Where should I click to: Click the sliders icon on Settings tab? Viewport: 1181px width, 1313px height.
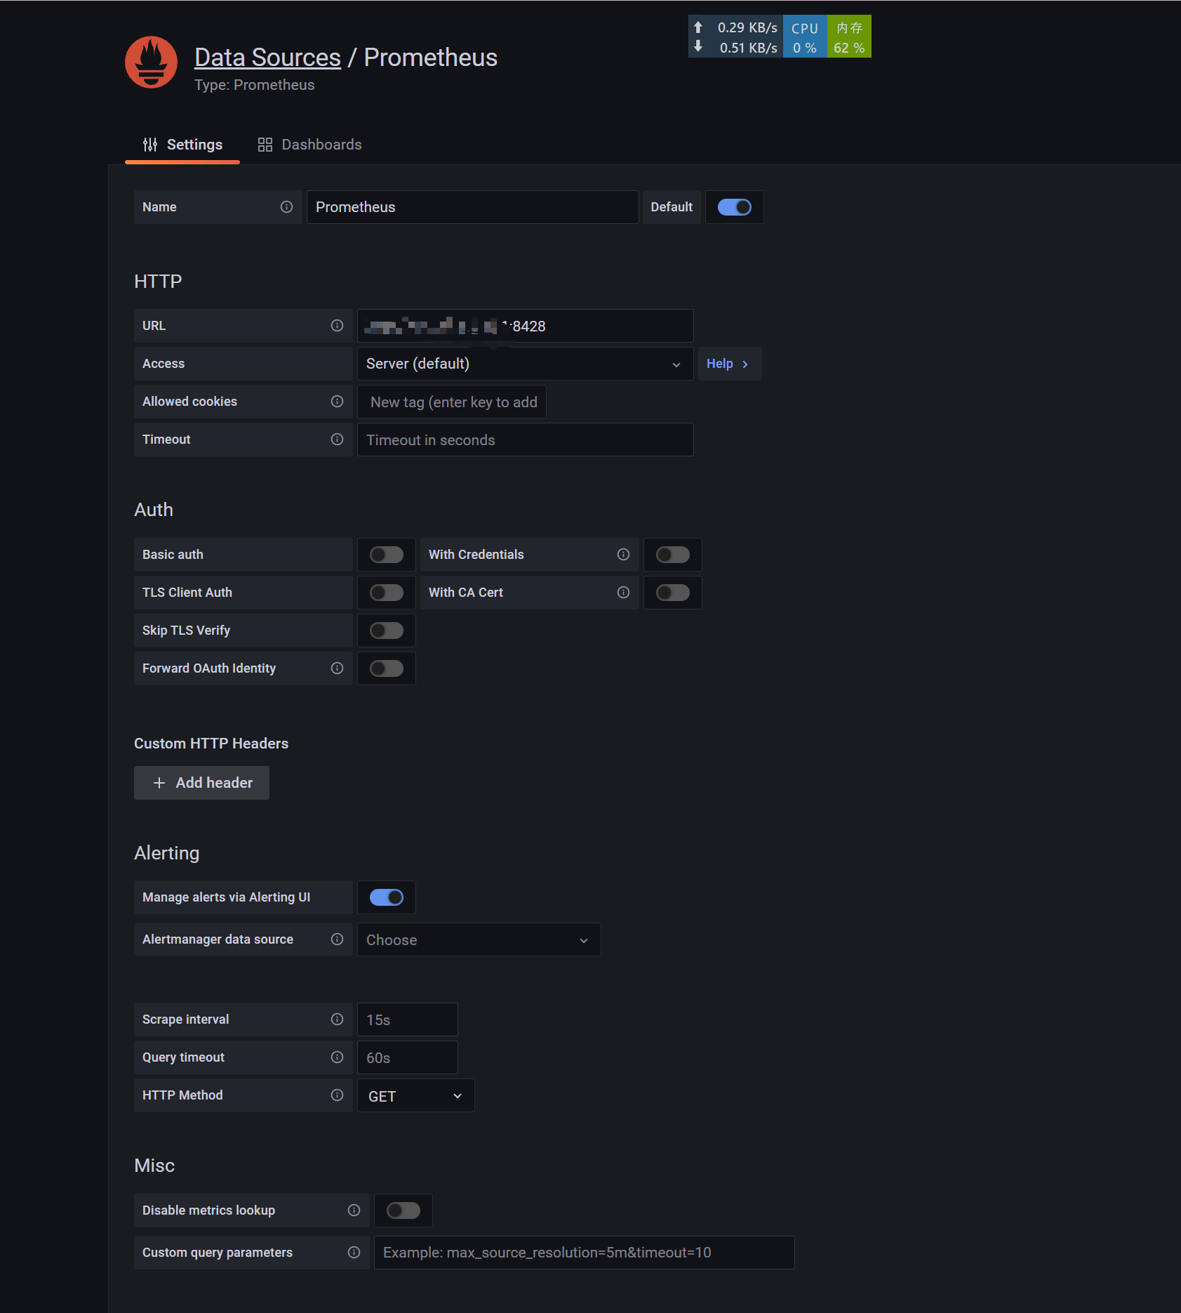click(x=150, y=145)
